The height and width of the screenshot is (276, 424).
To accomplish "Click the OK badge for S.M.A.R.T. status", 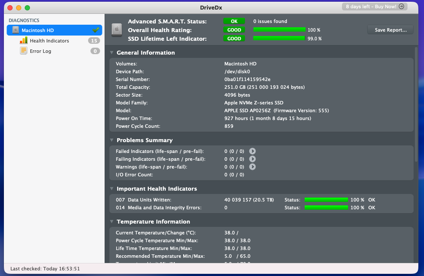I will (x=234, y=21).
